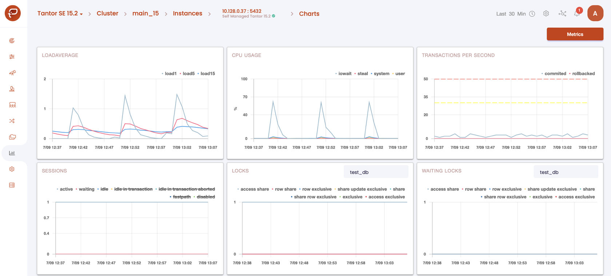Toggle iowait series in CPU Usage legend
Screen dimensions: 611x276
343,74
